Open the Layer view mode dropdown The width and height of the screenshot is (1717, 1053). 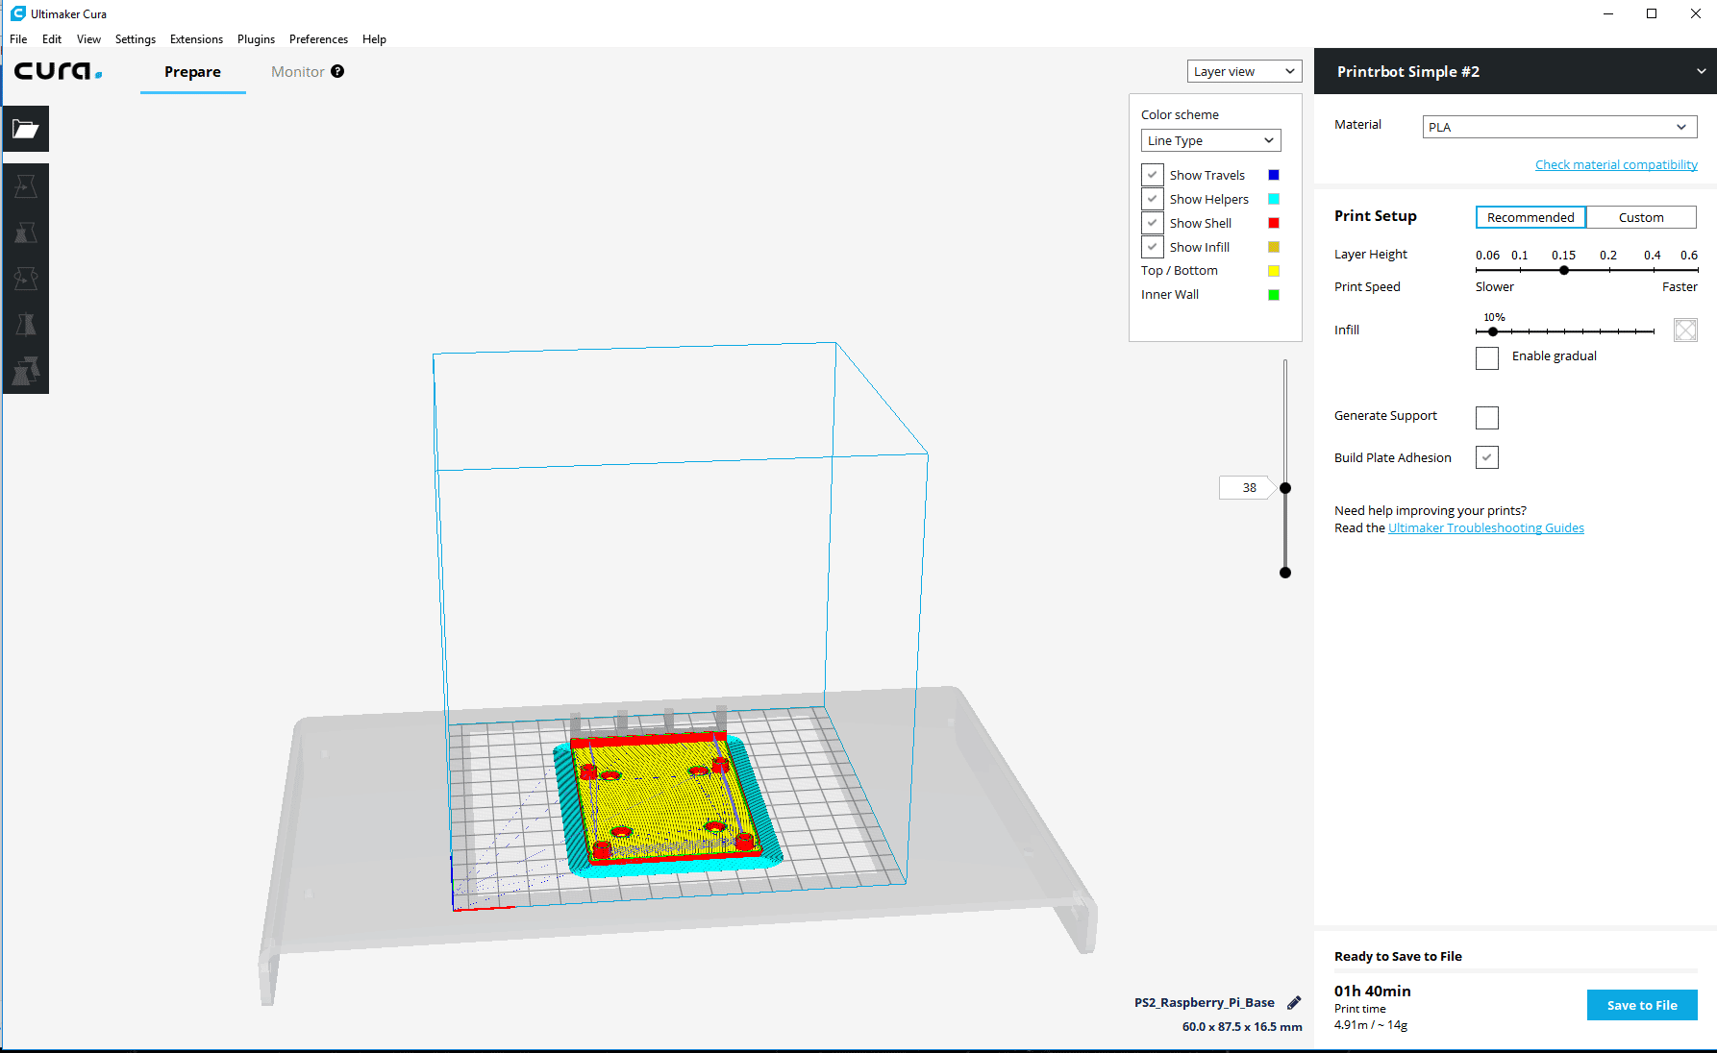pyautogui.click(x=1244, y=71)
